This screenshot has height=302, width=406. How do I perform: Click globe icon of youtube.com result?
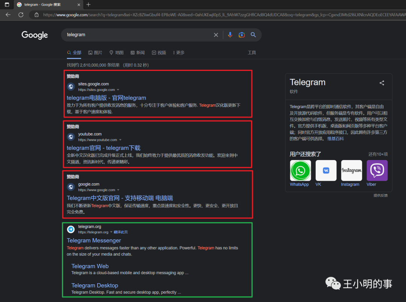point(71,137)
